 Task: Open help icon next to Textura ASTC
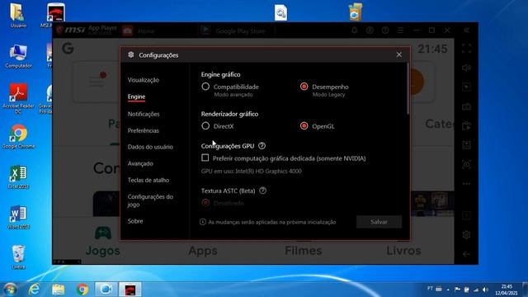click(262, 191)
